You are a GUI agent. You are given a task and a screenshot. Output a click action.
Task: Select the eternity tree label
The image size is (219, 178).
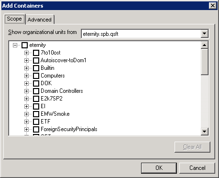click(x=37, y=45)
